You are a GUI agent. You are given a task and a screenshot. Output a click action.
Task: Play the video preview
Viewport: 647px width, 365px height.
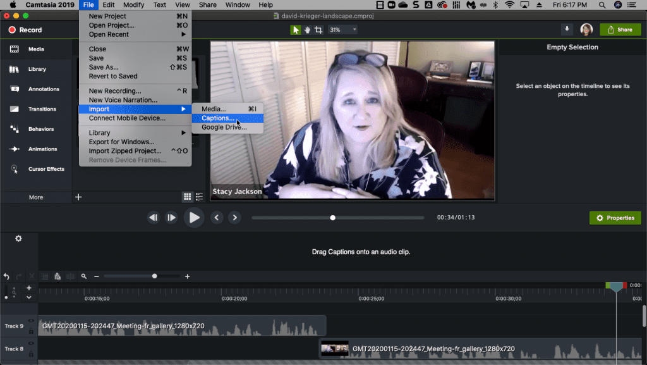pos(194,218)
